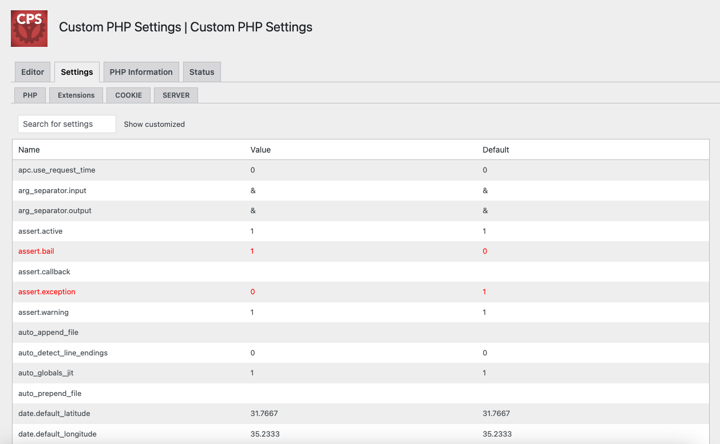Select the PHP sub-tab
The width and height of the screenshot is (720, 444).
(x=29, y=95)
